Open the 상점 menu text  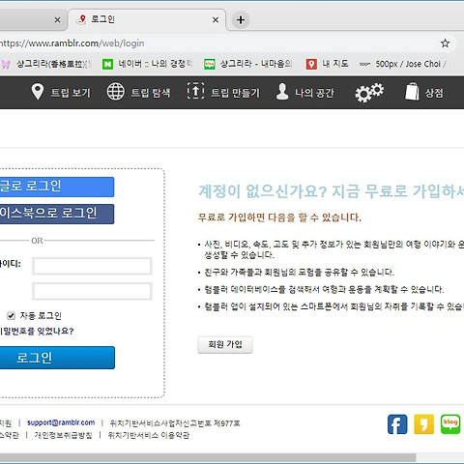click(434, 93)
